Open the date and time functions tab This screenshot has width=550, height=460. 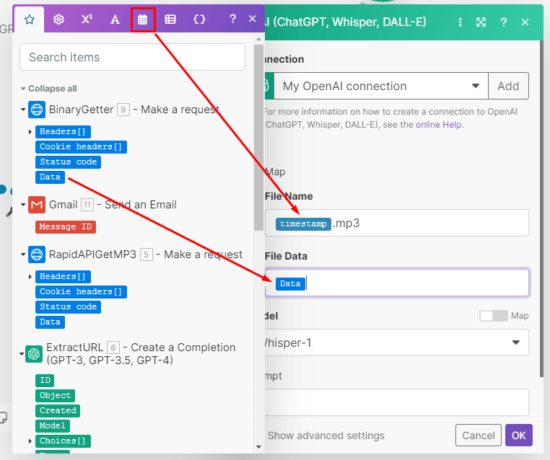(x=143, y=19)
